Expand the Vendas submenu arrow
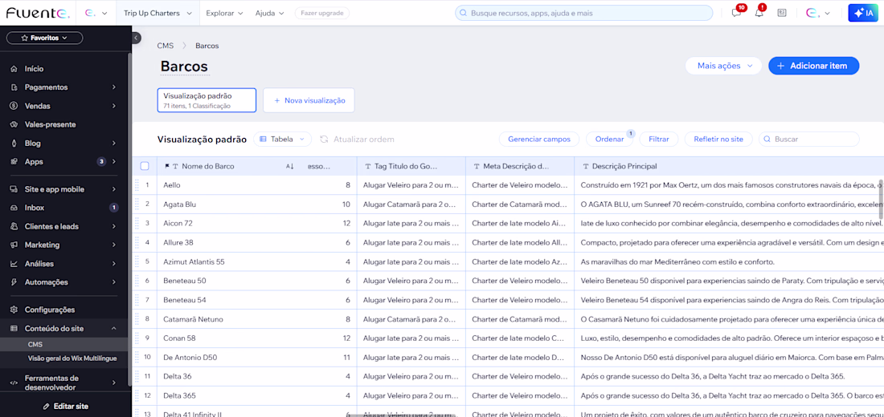 [114, 106]
